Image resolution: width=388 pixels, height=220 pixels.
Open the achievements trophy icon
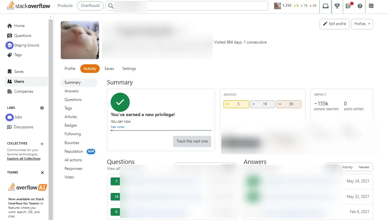coord(337,6)
